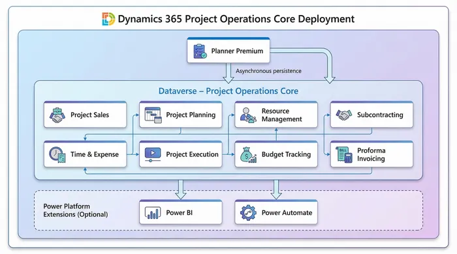Select the Project Sales label
This screenshot has width=457, height=254.
coord(90,115)
